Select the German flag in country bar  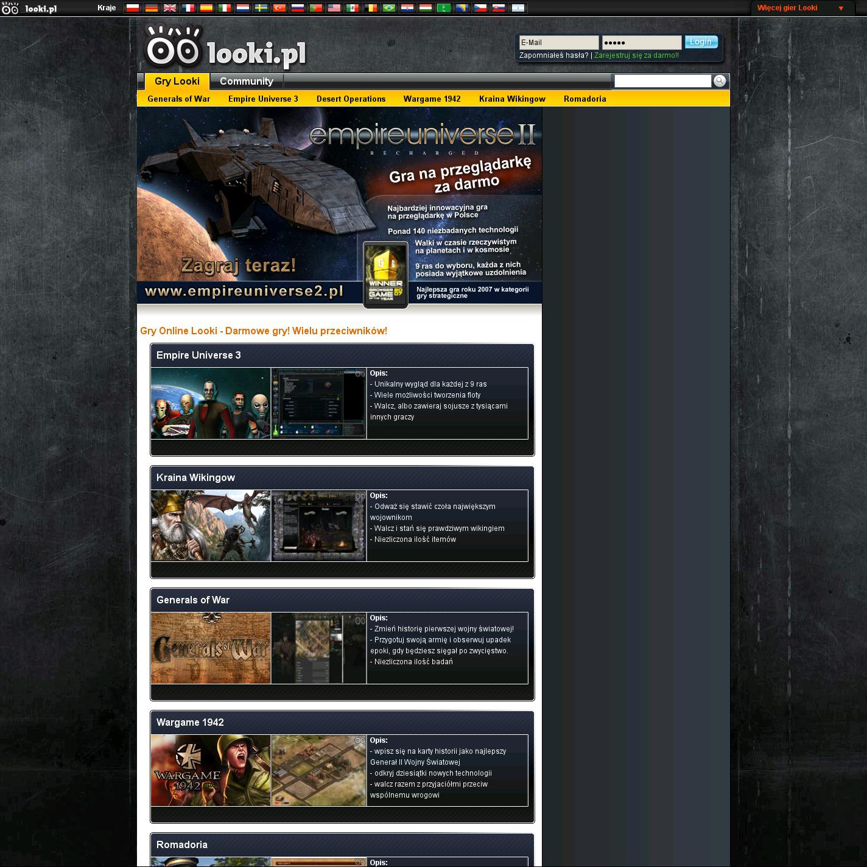[x=151, y=8]
